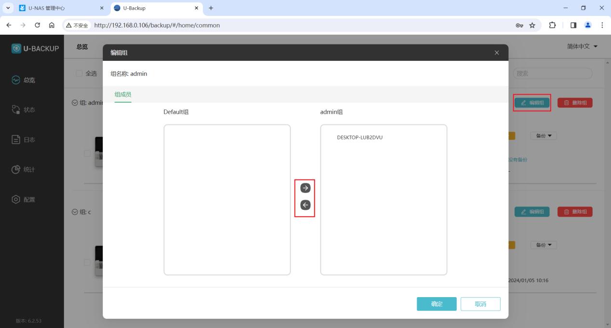The image size is (611, 328).
Task: Click the 确定 confirm button
Action: 436,304
